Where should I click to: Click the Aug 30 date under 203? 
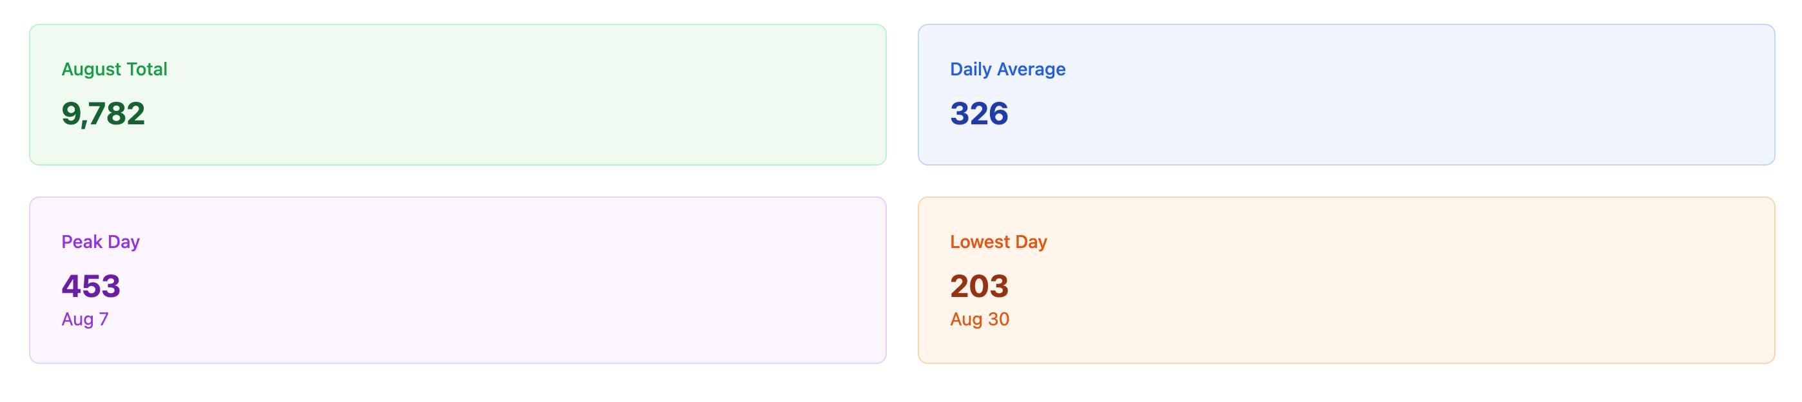[980, 320]
